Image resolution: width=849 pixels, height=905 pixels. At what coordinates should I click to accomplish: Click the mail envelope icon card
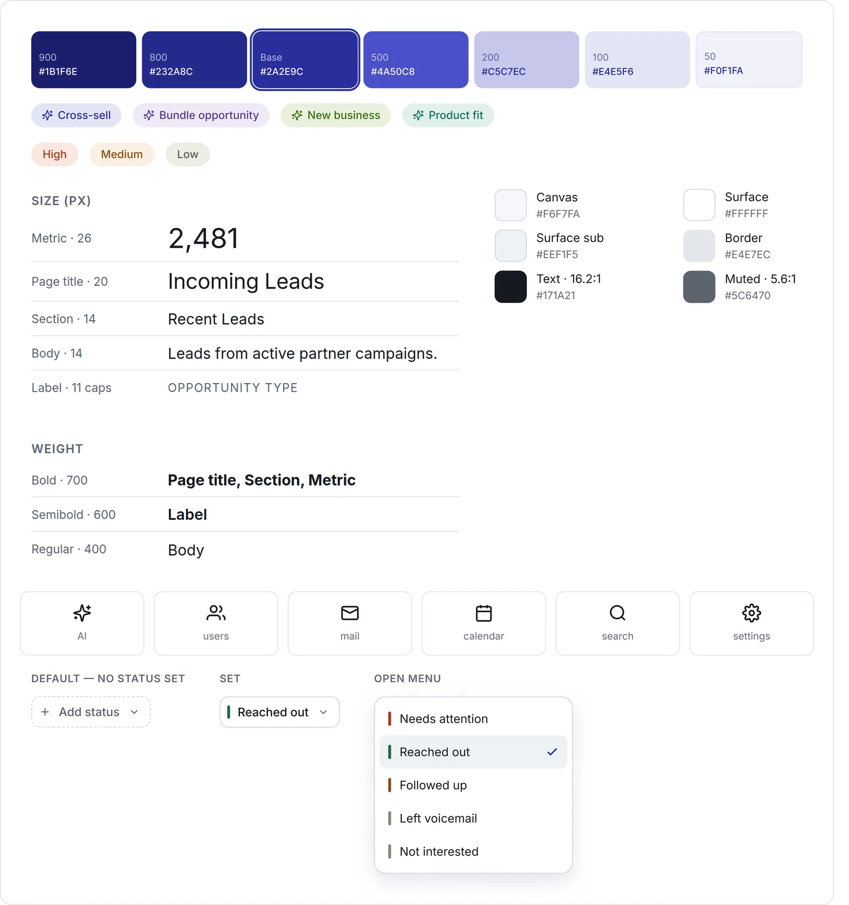[x=350, y=623]
